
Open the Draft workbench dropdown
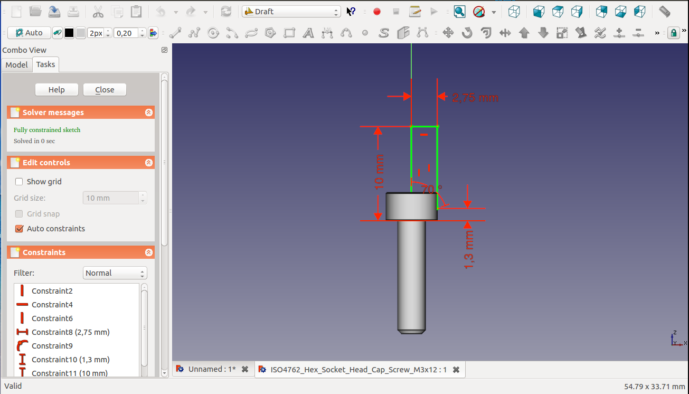tap(291, 12)
